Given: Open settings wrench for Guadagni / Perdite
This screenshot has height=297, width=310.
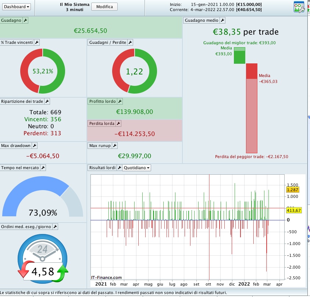Looking at the screenshot, I should click(x=130, y=42).
